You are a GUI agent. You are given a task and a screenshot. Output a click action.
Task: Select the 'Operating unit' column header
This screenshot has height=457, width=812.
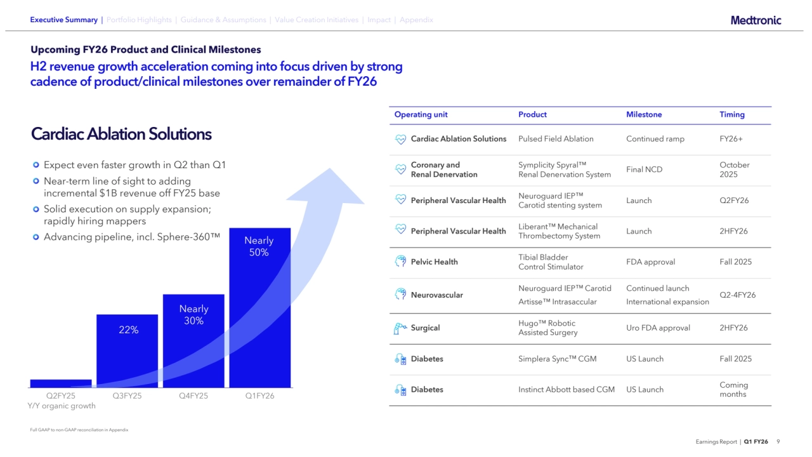421,115
